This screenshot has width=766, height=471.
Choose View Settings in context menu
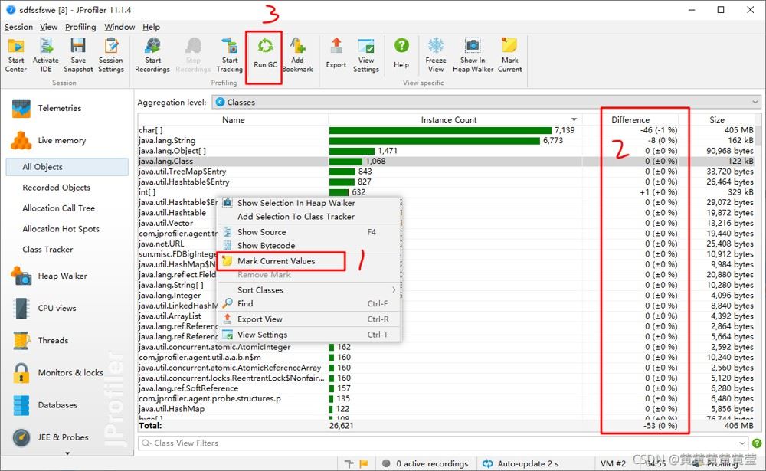point(309,335)
